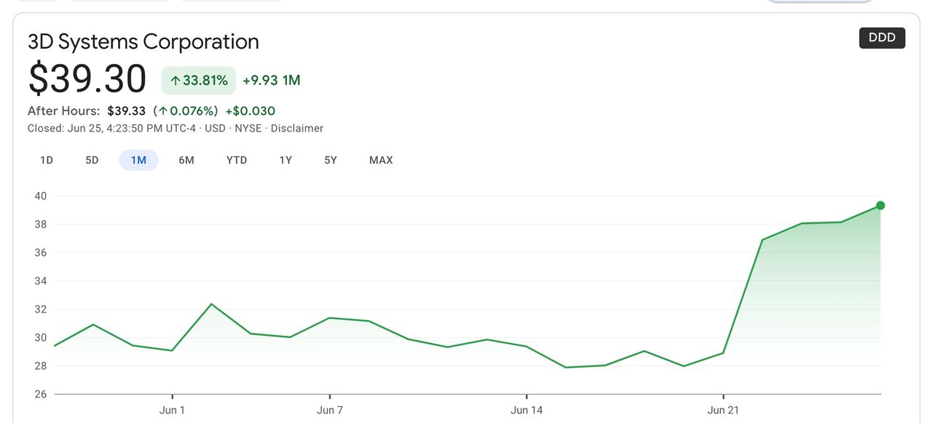Viewport: 932px width, 423px height.
Task: Click the 3D Systems Corporation title
Action: tap(143, 41)
